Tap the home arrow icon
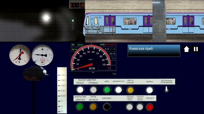Screen dimensions: 204x114 [186, 49]
